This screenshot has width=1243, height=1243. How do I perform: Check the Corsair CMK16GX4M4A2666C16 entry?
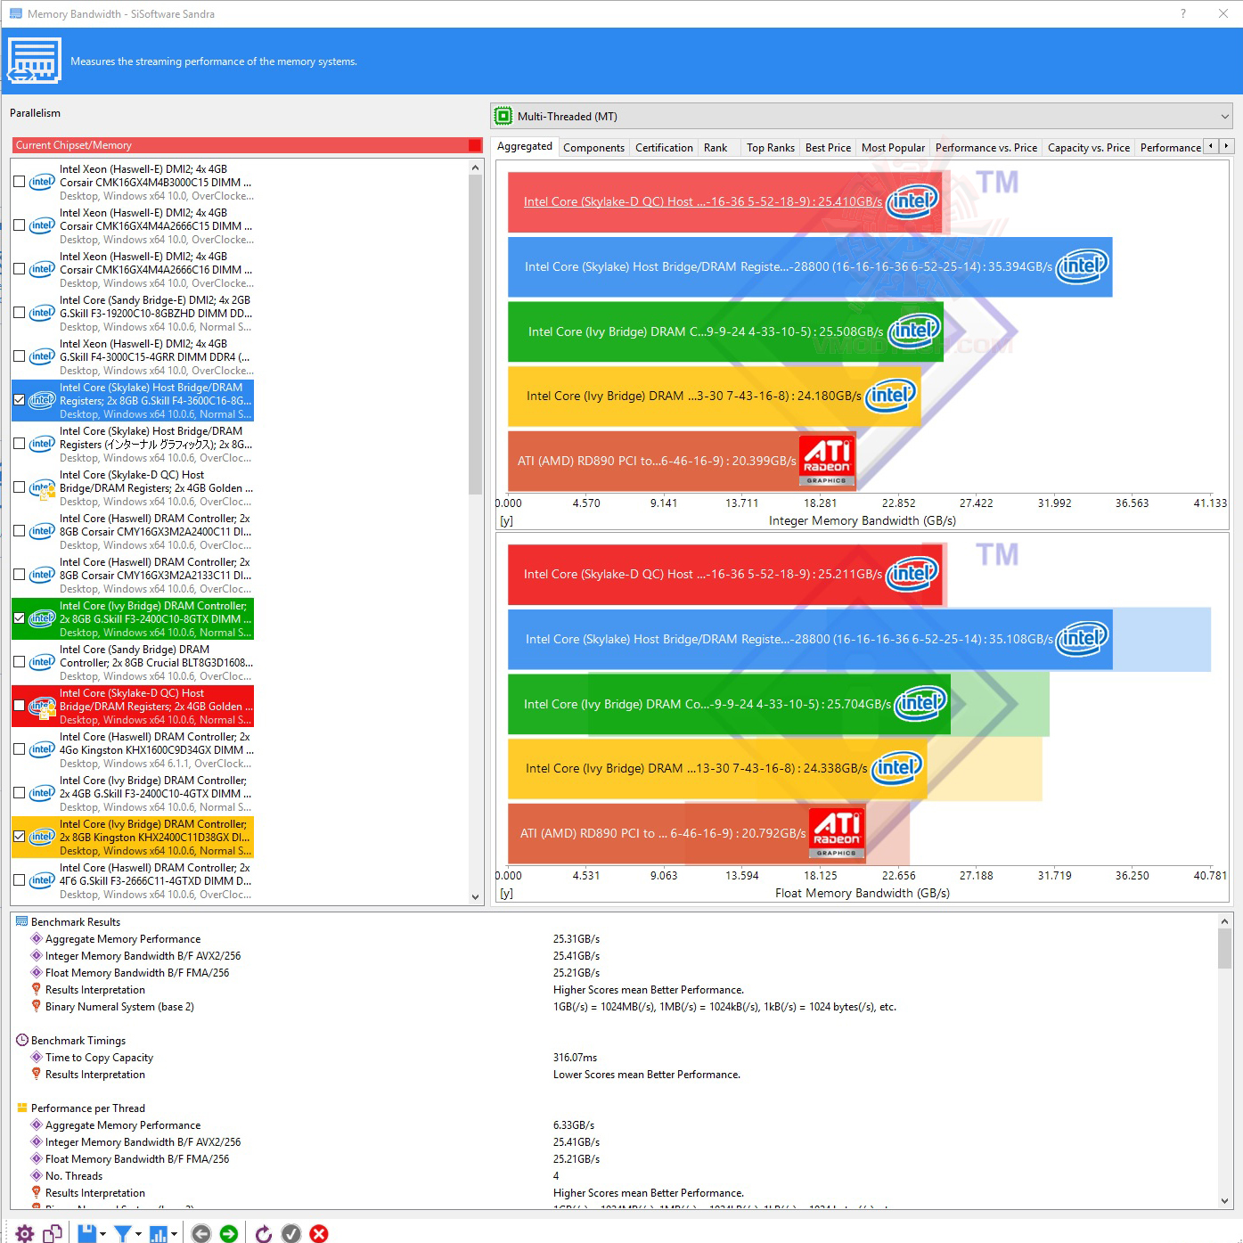(19, 269)
